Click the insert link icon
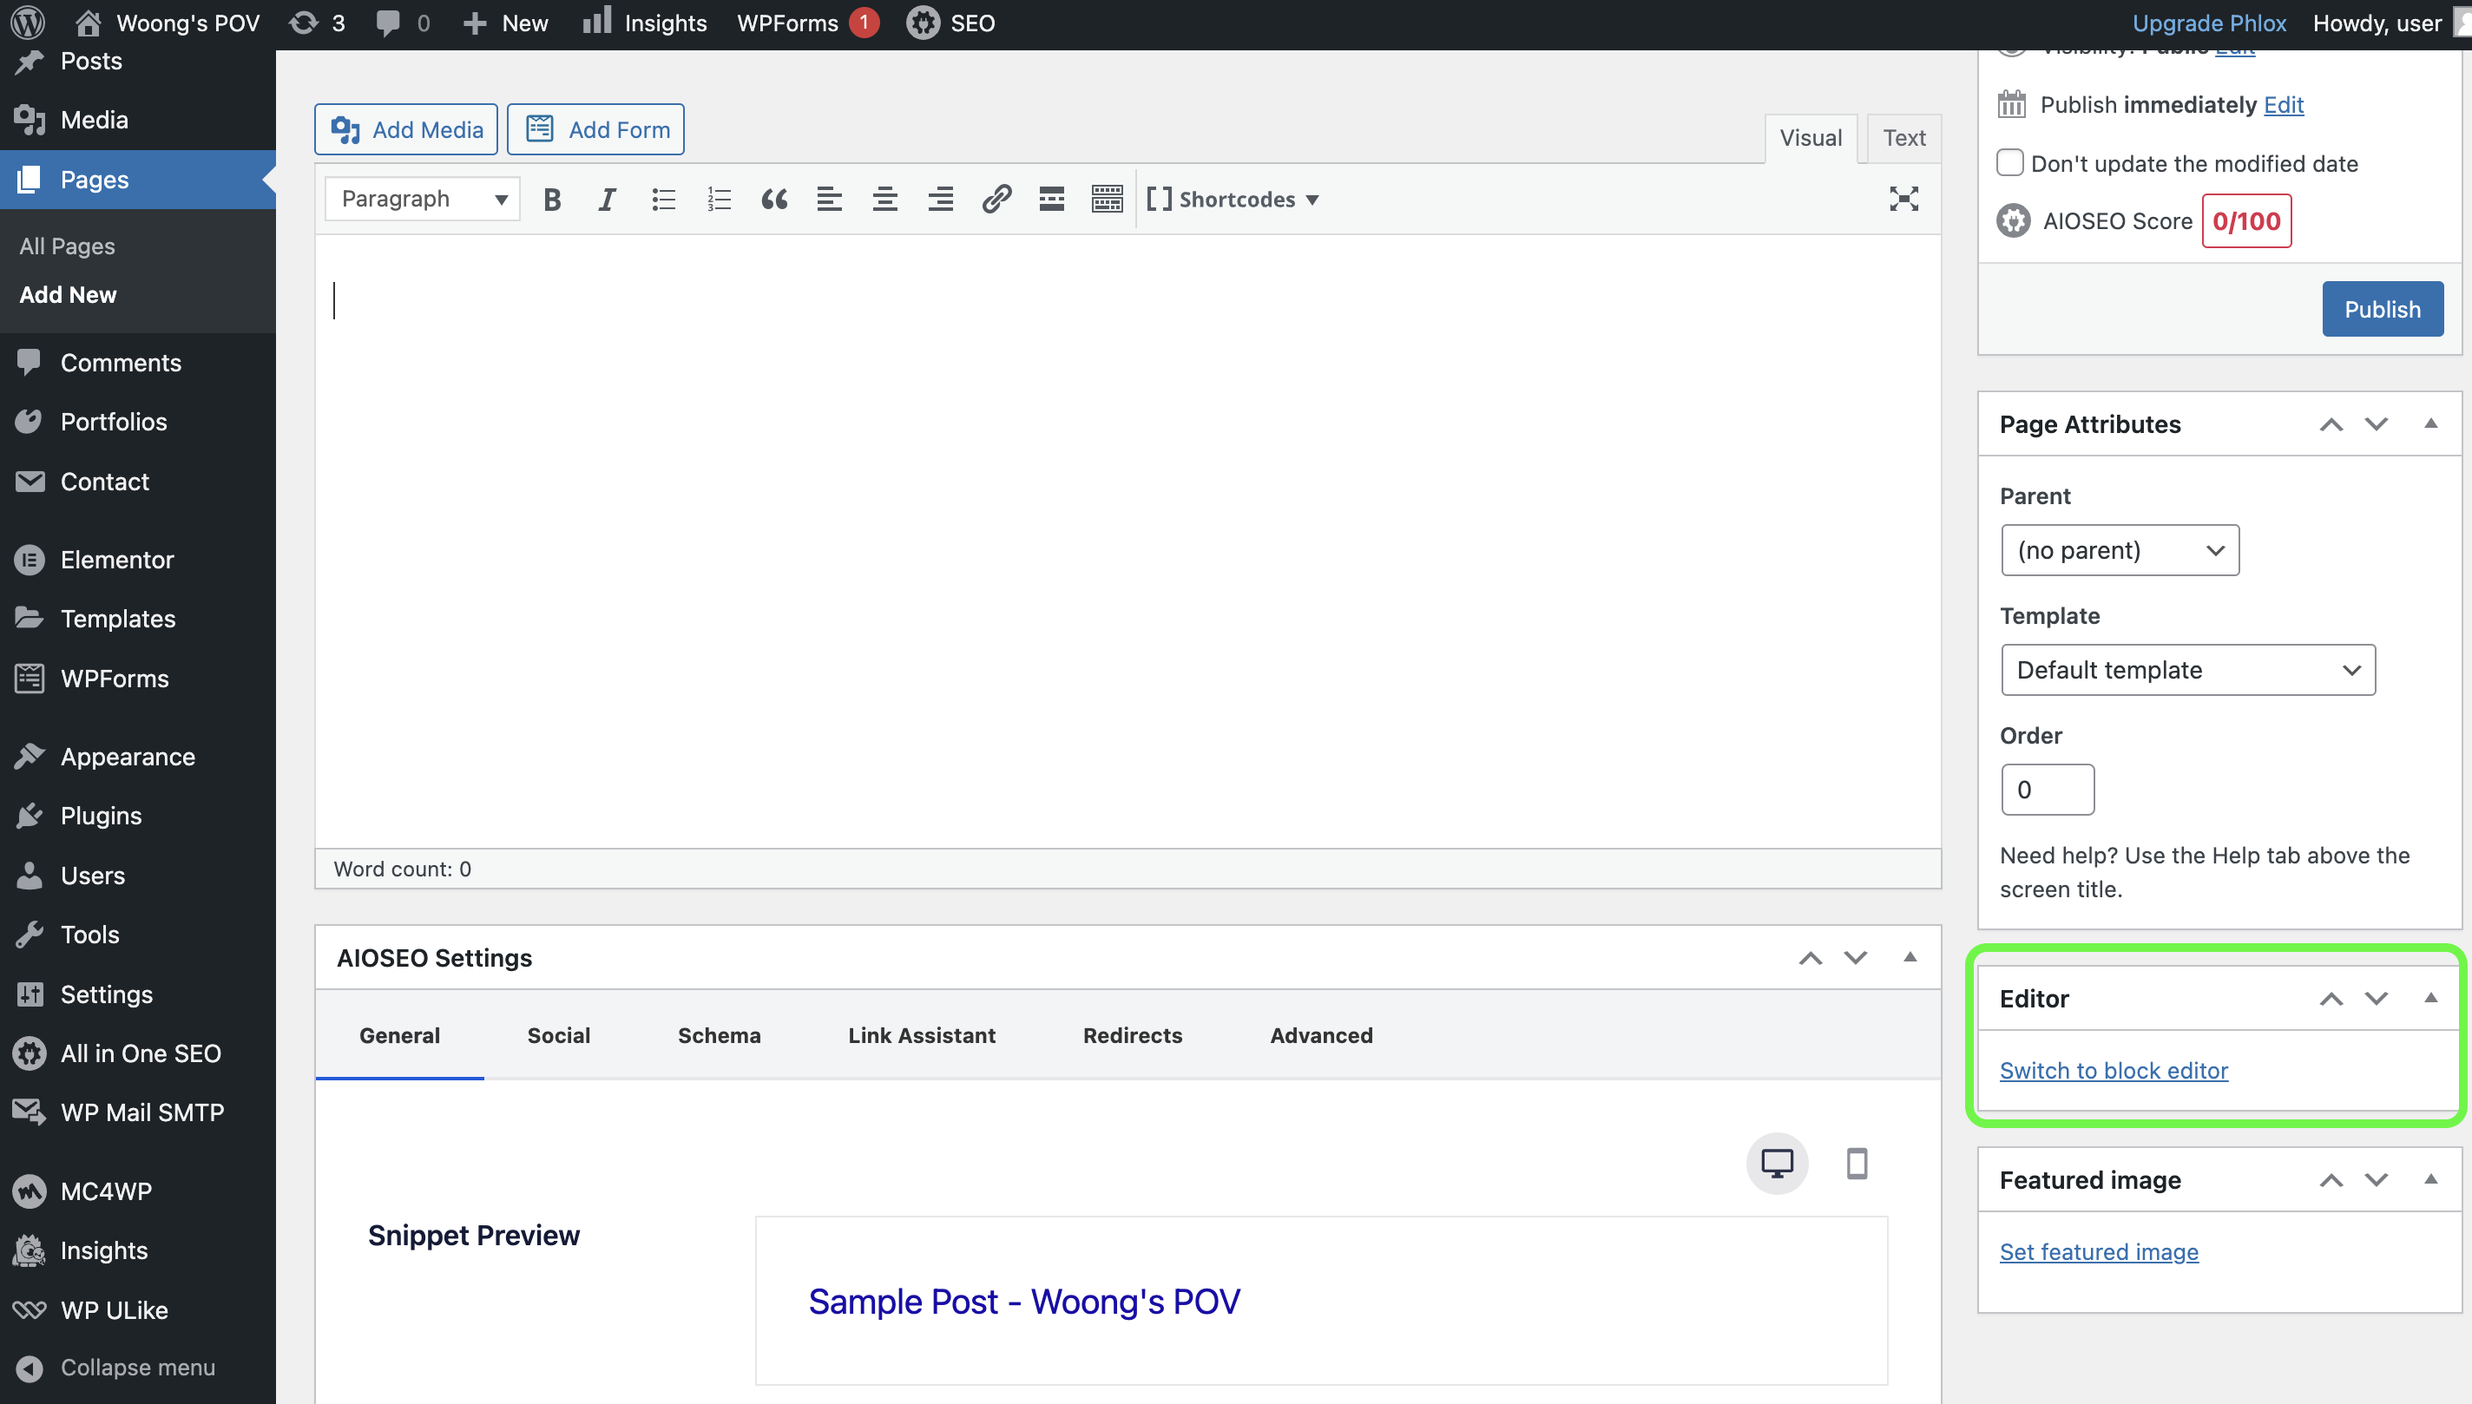 pos(996,200)
